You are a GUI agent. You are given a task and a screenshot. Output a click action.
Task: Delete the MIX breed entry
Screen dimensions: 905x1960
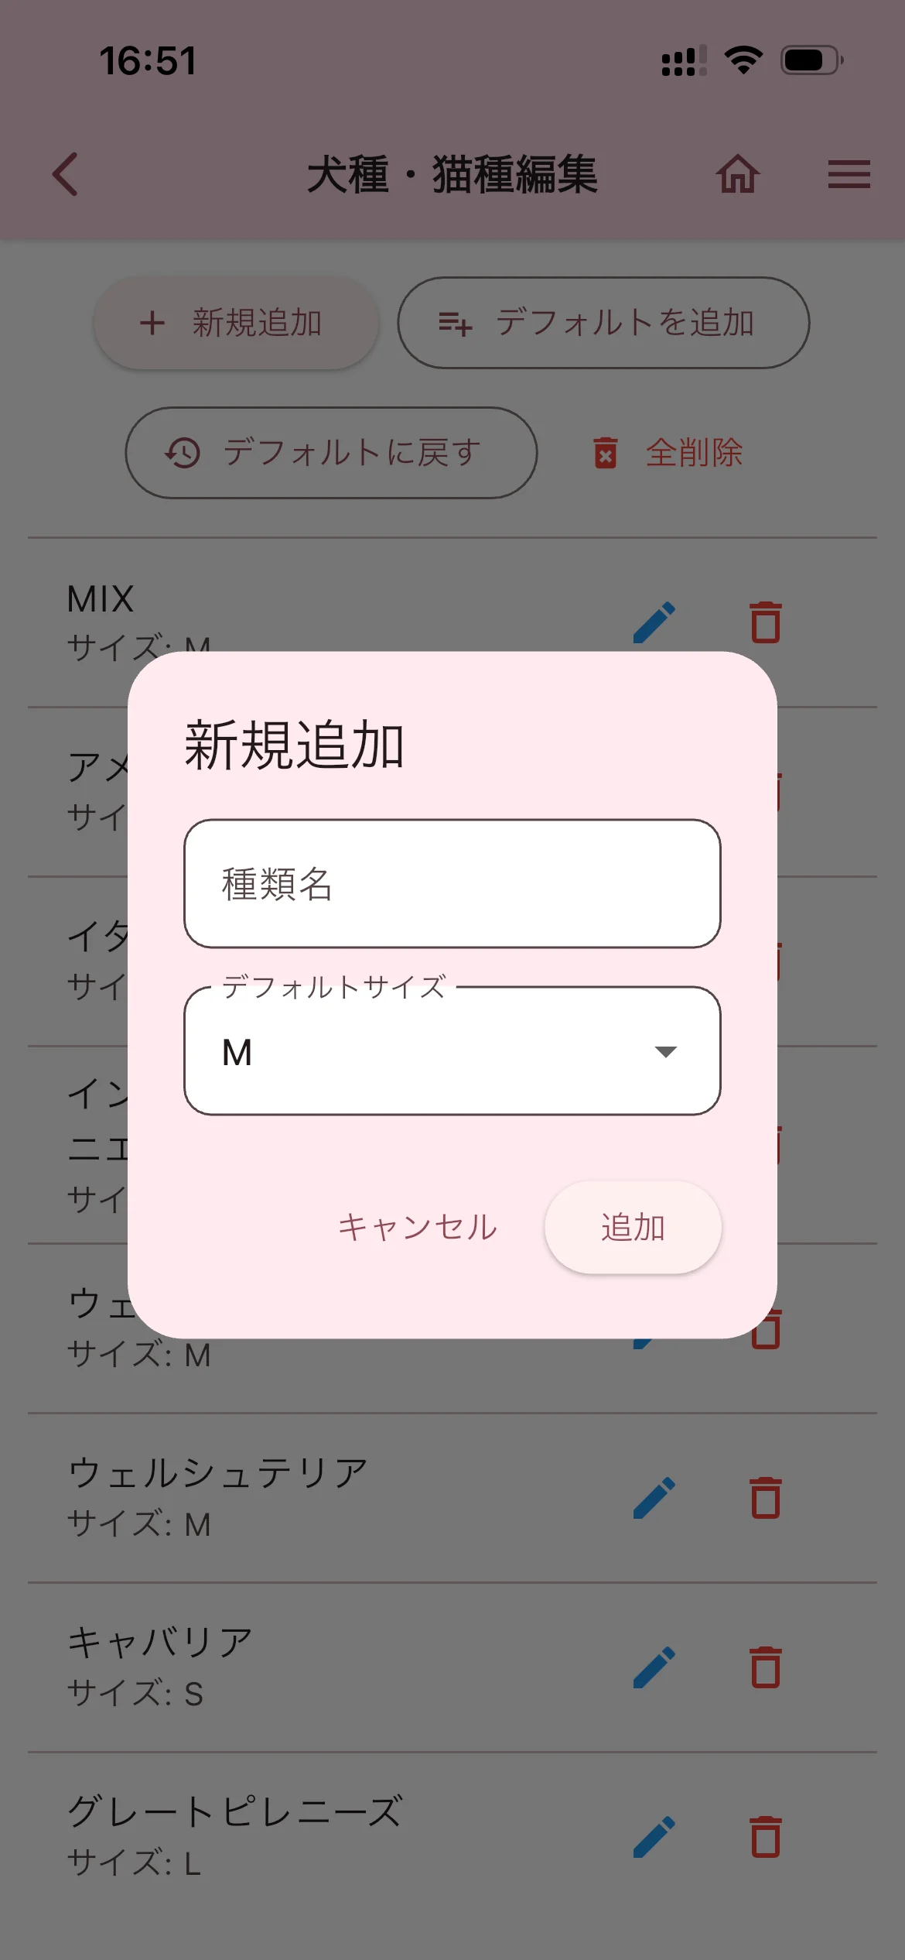click(x=766, y=622)
